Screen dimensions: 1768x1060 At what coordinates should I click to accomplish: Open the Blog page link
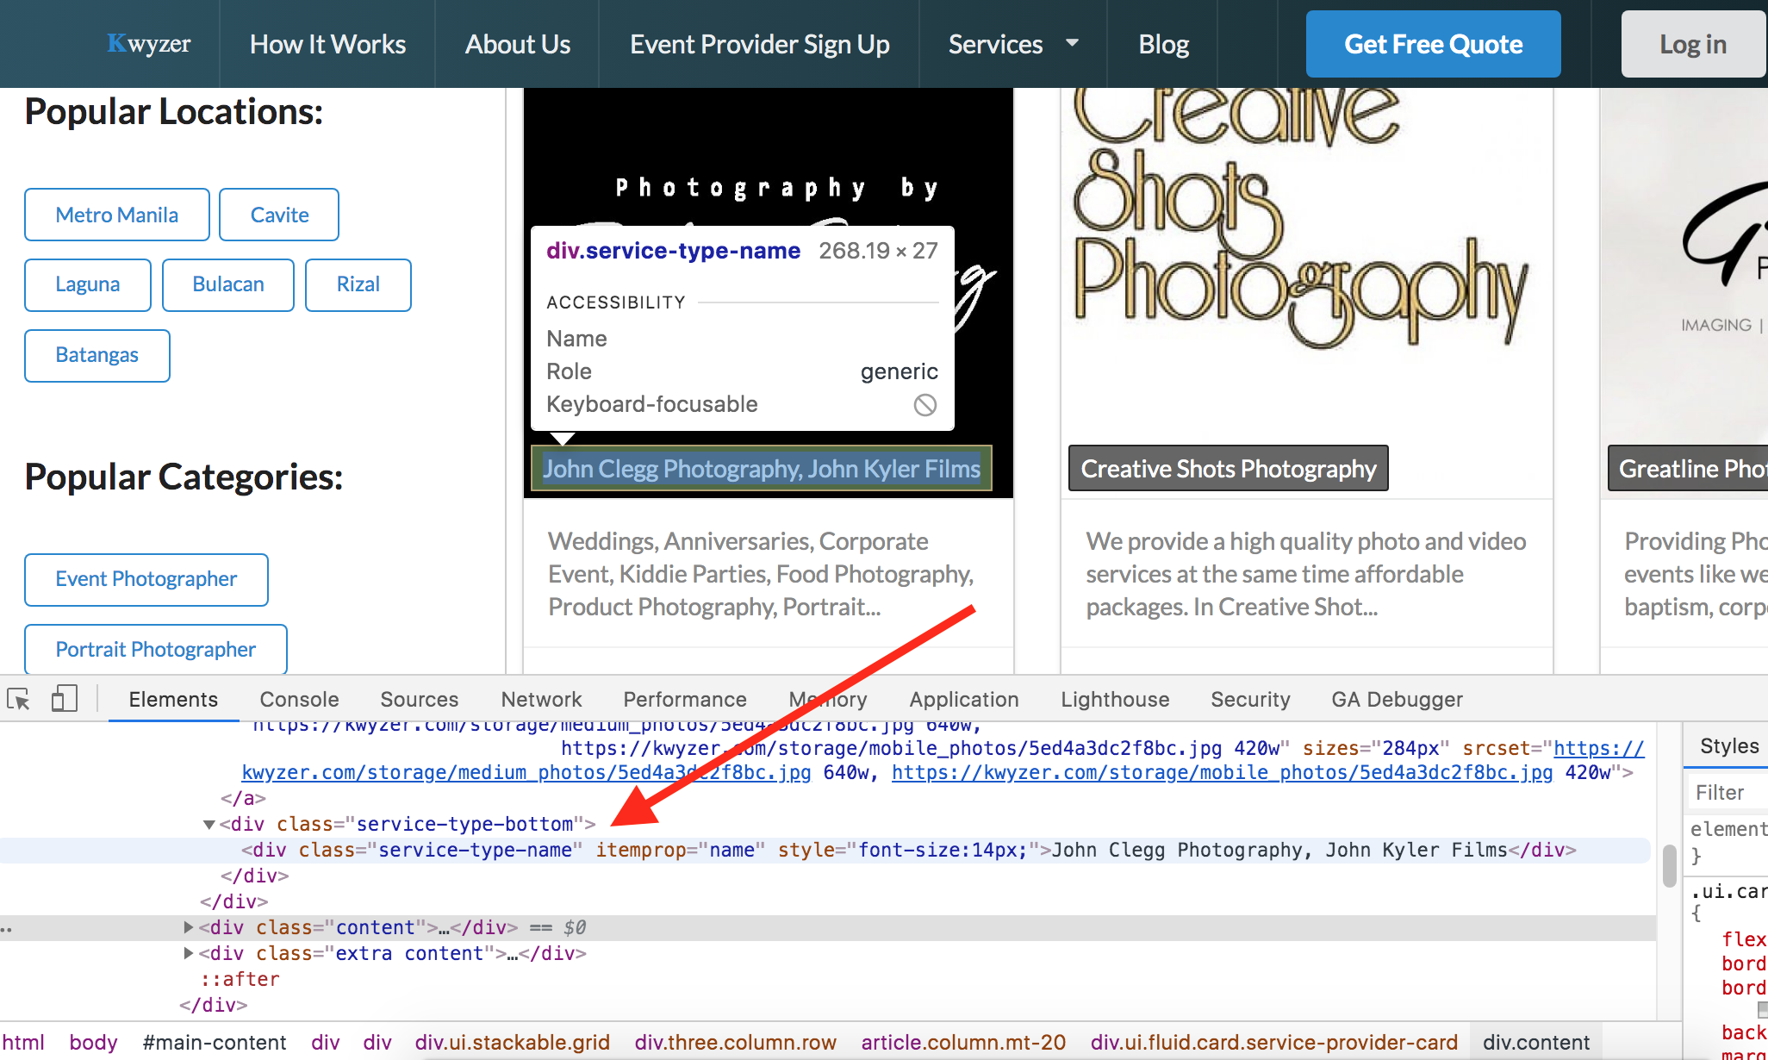(1163, 44)
